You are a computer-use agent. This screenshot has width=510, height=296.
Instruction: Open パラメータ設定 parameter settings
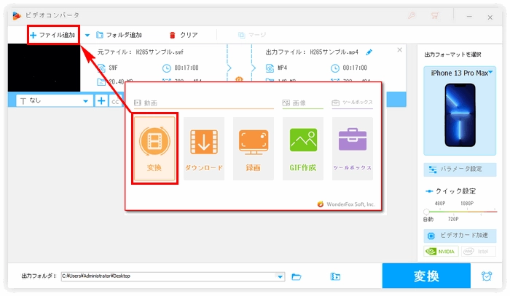click(458, 169)
